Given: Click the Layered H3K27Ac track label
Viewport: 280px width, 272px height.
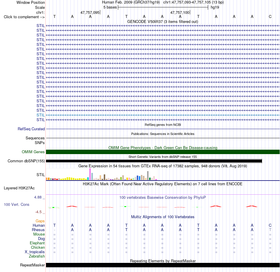Looking at the screenshot, I should click(x=19, y=188).
